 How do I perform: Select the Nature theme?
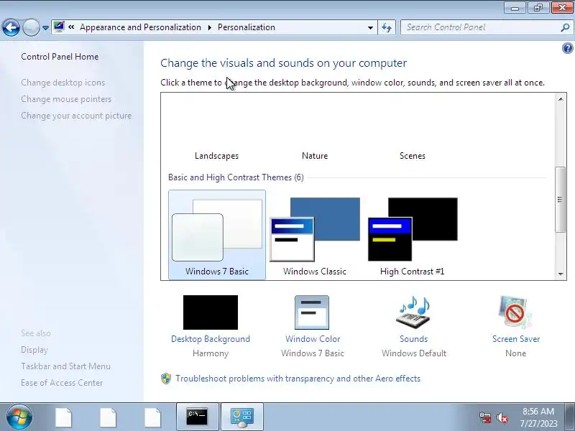click(x=315, y=156)
